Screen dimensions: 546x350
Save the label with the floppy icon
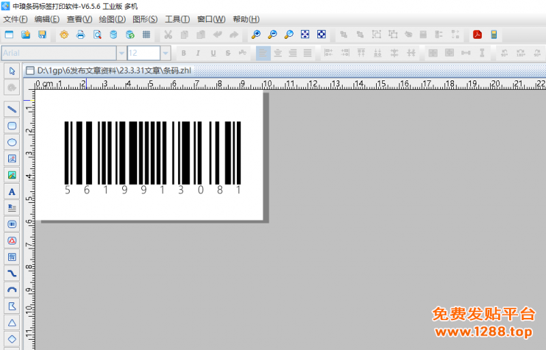(42, 35)
